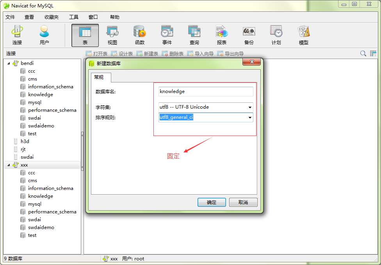The height and width of the screenshot is (265, 381).
Task: Select ccc database under xxx
Action: pos(32,173)
